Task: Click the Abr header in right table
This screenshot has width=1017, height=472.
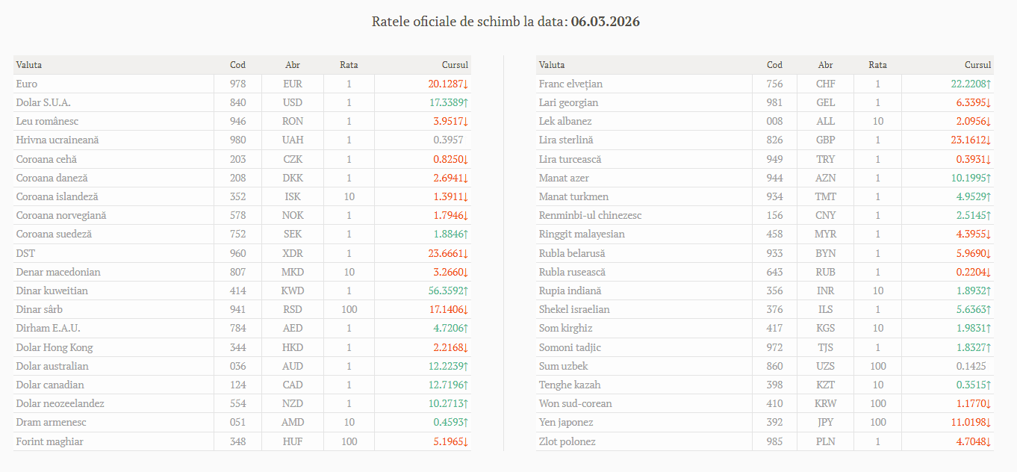Action: (825, 65)
